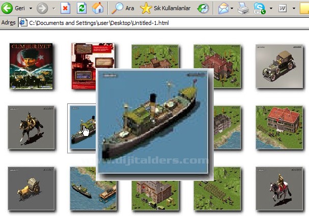Open the ox cart thumbnail
Image resolution: width=309 pixels, height=218 pixels.
coord(31,189)
